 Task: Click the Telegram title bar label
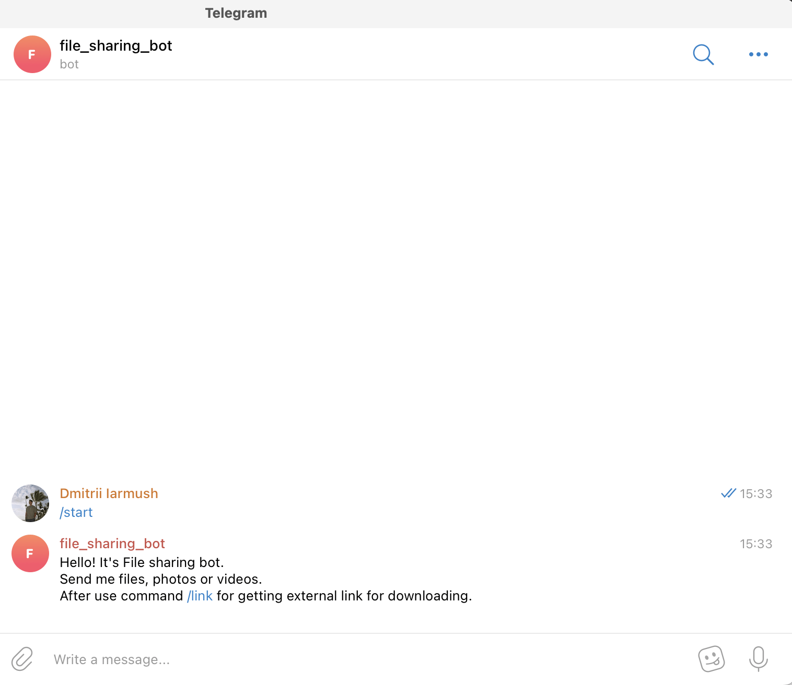[x=236, y=13]
